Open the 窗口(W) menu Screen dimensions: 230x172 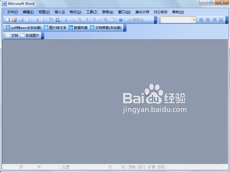(x=124, y=12)
